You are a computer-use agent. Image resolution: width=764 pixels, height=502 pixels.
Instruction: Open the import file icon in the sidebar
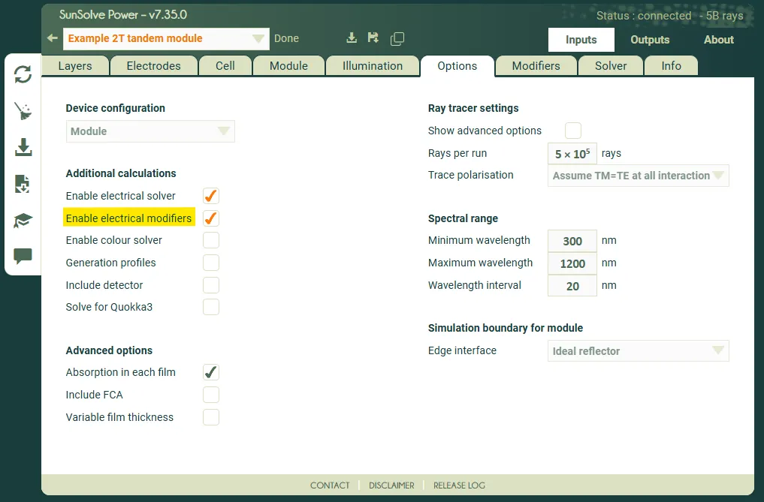(x=23, y=183)
